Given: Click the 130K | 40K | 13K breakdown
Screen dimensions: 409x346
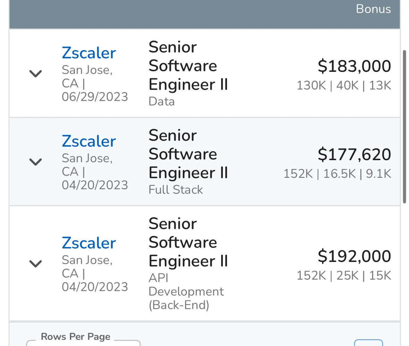Looking at the screenshot, I should 344,85.
